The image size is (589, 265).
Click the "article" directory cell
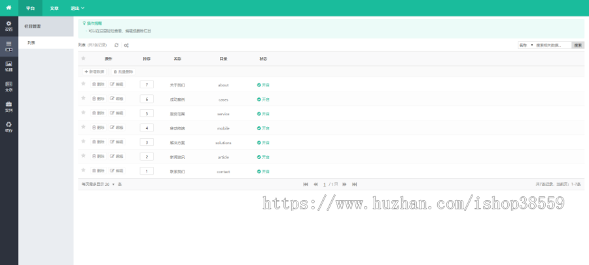click(223, 157)
